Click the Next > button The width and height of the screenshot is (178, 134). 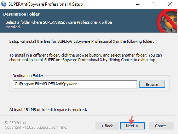(132, 126)
